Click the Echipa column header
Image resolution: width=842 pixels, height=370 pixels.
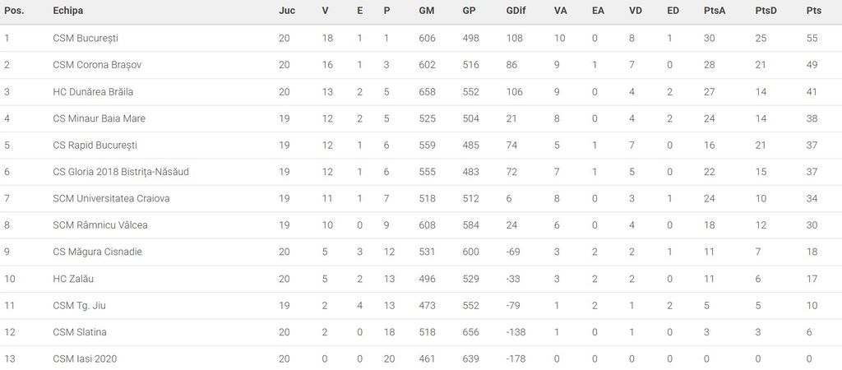68,12
